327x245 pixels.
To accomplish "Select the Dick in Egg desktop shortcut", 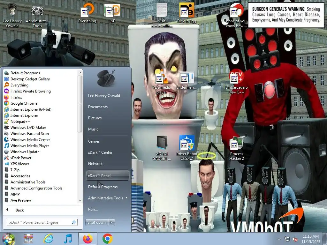I will (x=186, y=13).
